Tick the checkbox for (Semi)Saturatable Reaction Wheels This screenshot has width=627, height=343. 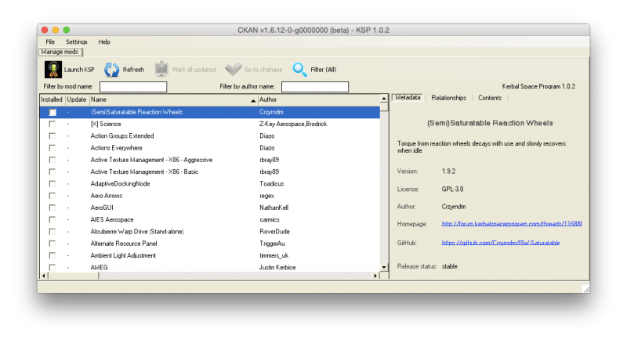point(53,113)
